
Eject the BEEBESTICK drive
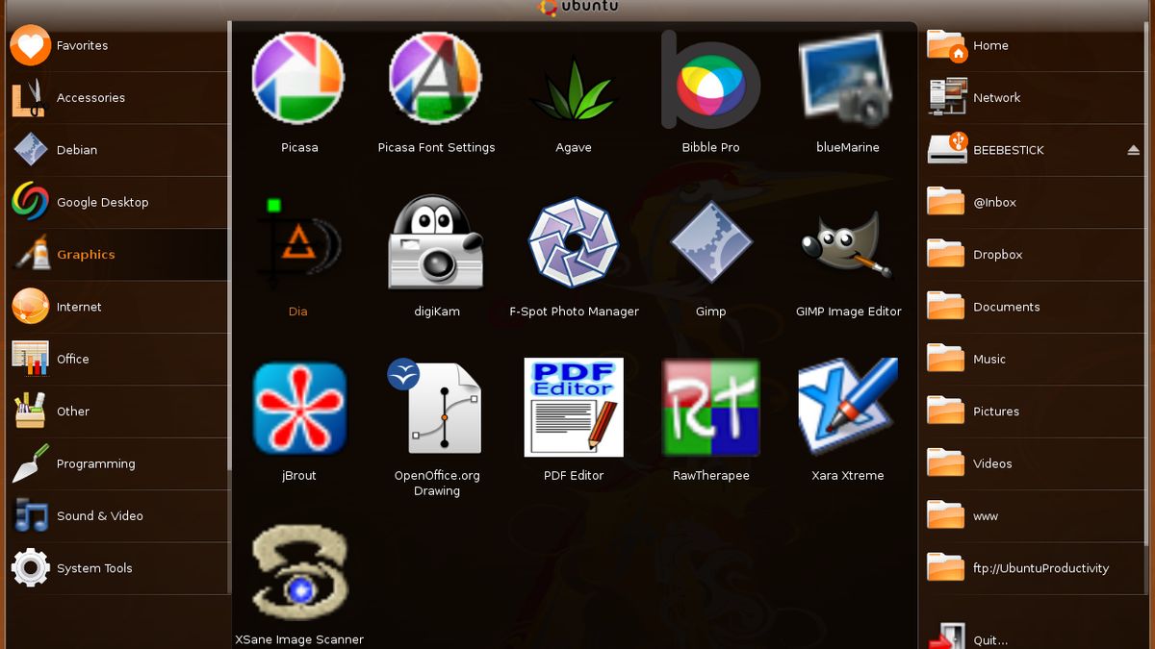[x=1134, y=149]
